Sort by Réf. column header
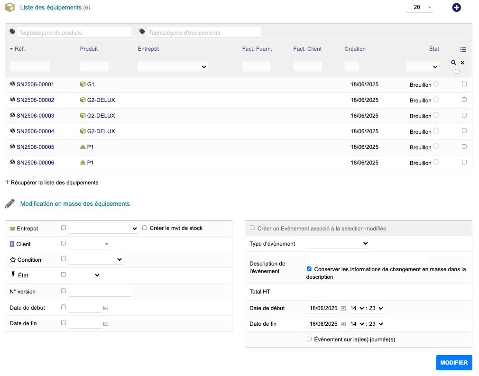Screen dimensions: 479x376 coord(19,49)
